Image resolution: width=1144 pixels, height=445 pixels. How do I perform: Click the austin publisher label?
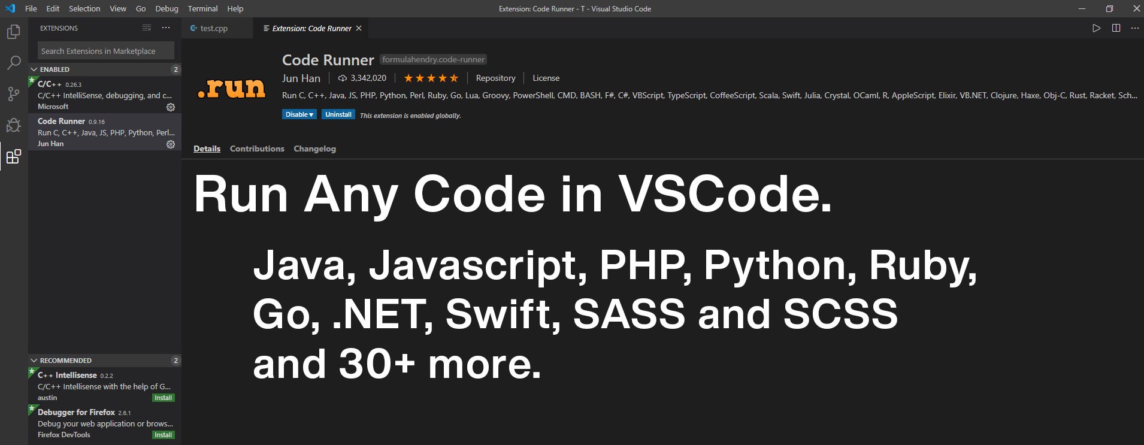point(47,398)
